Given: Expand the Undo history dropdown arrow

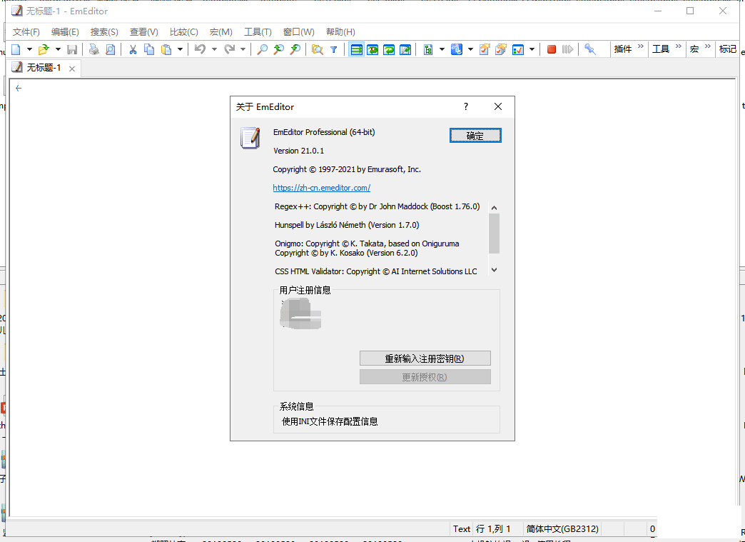Looking at the screenshot, I should coord(214,49).
